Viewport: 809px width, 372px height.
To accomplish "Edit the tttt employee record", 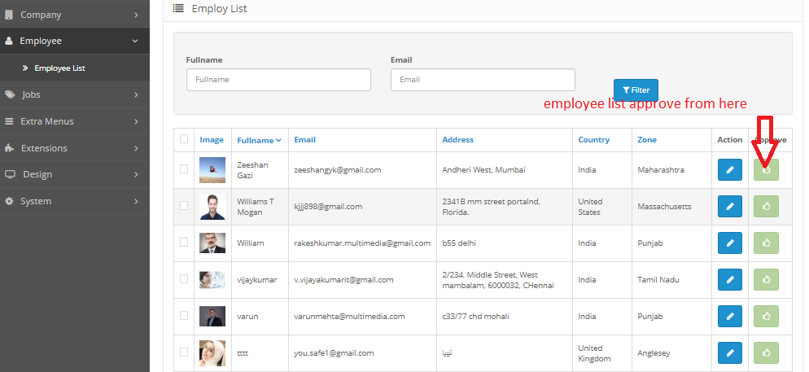I will click(729, 352).
